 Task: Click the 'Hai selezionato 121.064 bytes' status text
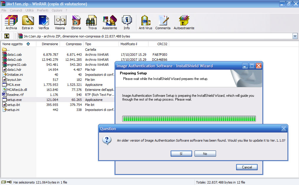[40, 182]
